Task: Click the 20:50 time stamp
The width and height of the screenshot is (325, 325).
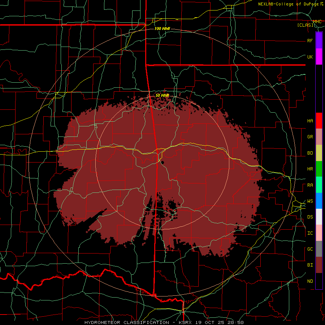Action: pyautogui.click(x=235, y=322)
